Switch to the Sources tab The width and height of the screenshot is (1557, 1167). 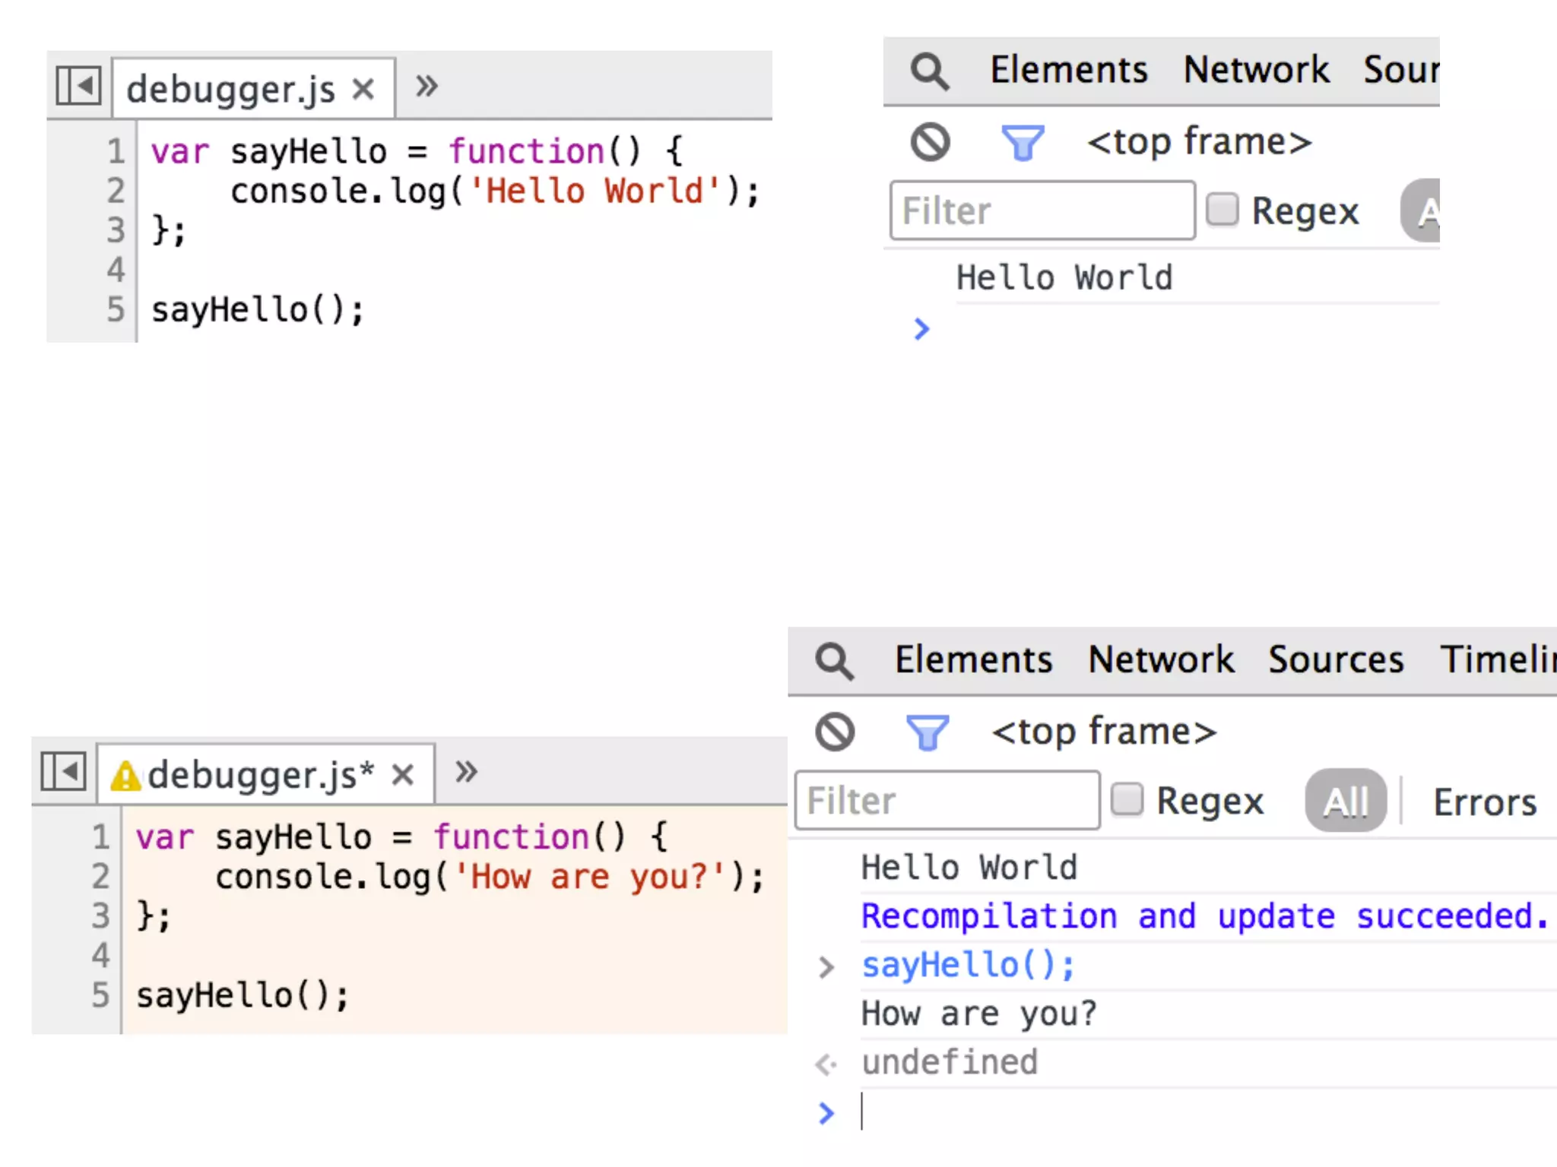[1336, 659]
